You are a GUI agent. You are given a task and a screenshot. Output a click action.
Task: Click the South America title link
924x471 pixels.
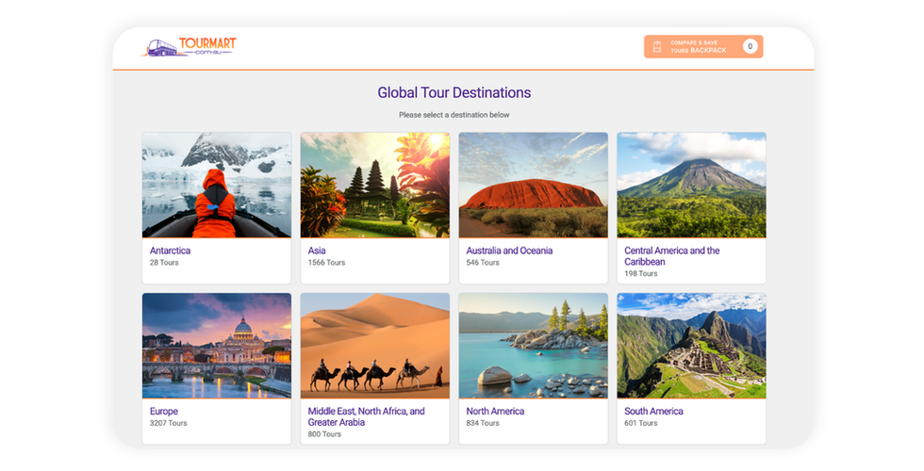point(653,411)
